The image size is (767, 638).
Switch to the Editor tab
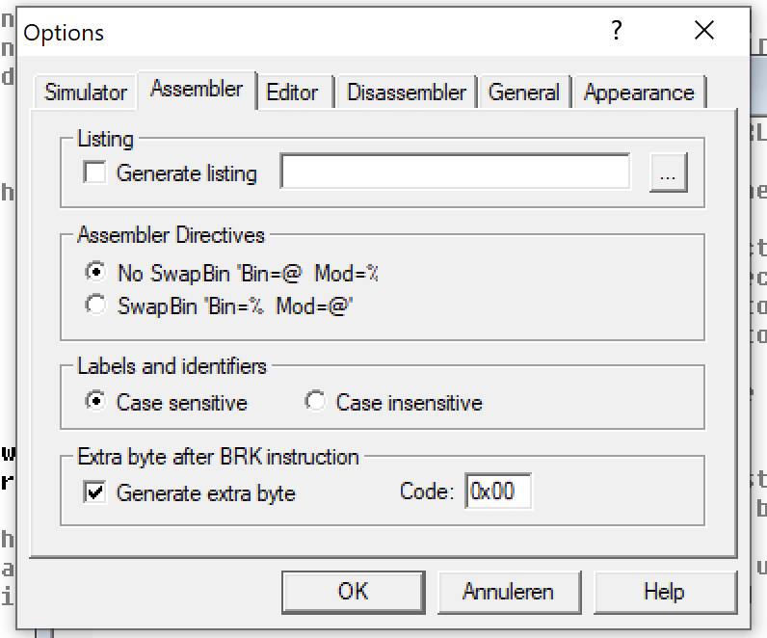click(x=292, y=93)
